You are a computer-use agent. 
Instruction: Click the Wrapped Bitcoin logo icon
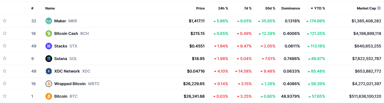49,84
